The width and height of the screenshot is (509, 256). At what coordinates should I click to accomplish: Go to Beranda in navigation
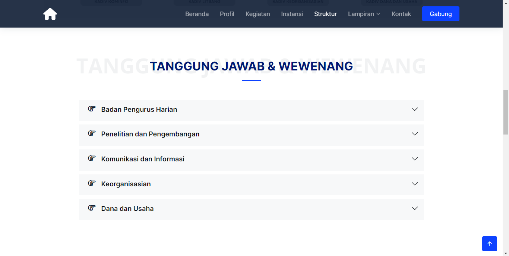tap(197, 14)
